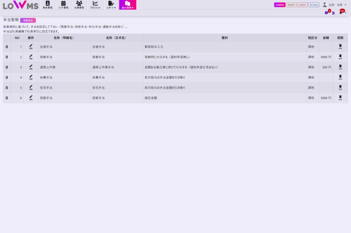Open the 勤怠管理 attendance menu
351x233 pixels.
point(48,5)
